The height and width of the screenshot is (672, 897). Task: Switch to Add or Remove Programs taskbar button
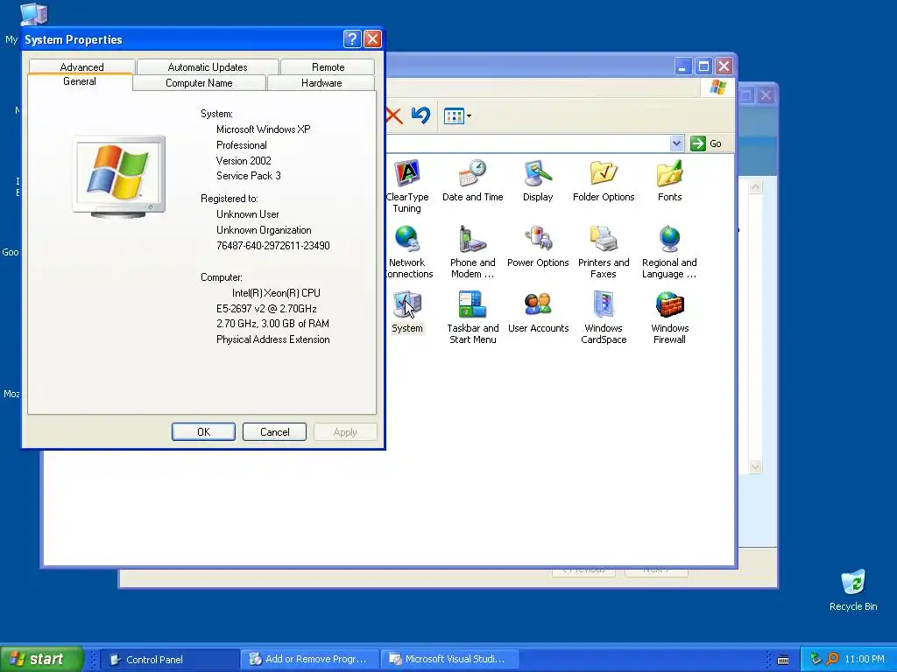point(309,660)
